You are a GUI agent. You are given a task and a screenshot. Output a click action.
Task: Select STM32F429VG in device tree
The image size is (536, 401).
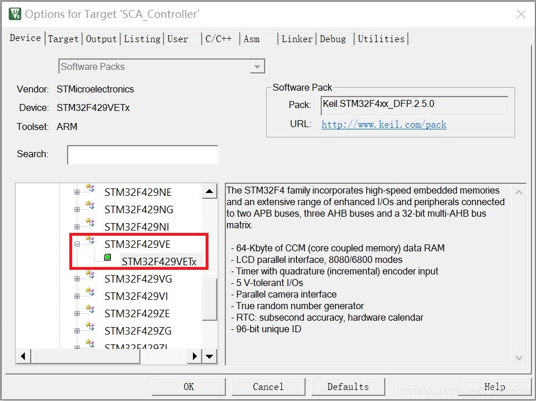click(x=139, y=279)
